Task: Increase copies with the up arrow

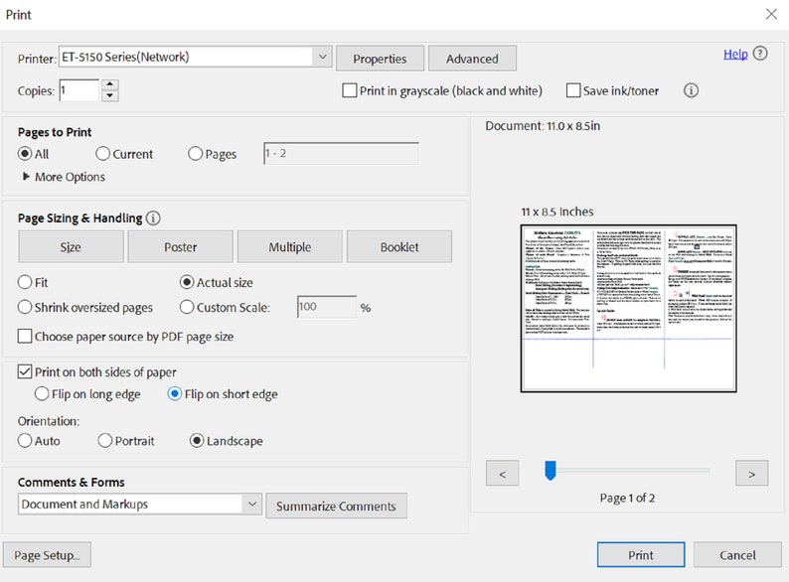Action: (109, 84)
